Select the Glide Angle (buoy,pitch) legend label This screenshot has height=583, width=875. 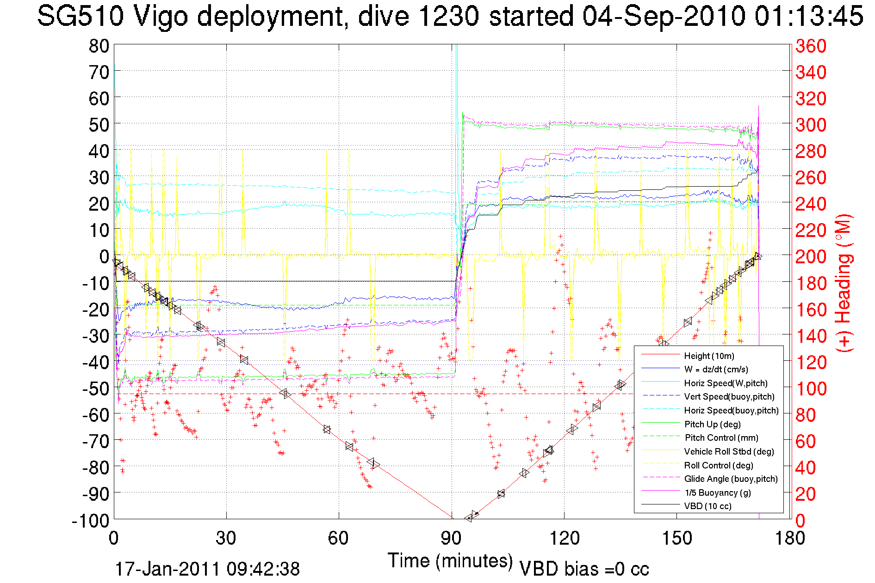(x=731, y=479)
